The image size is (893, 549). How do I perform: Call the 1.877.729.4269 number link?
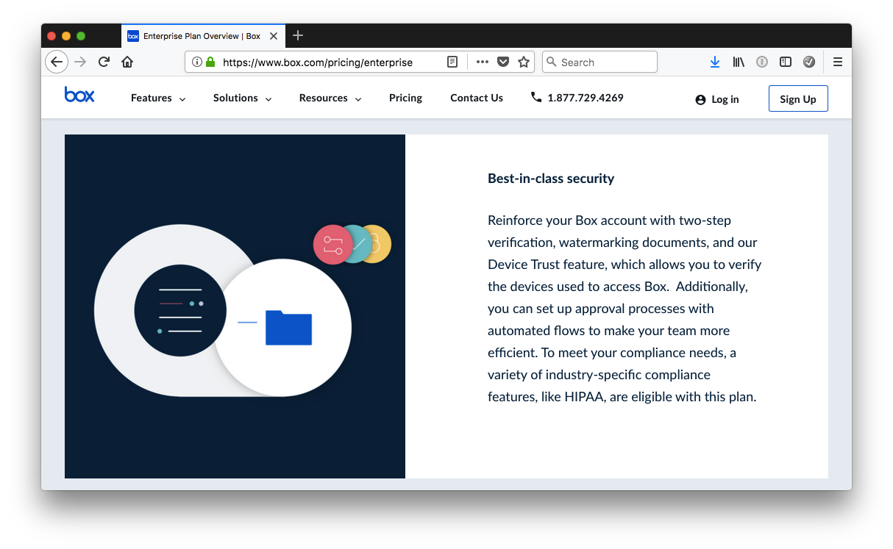[x=586, y=97]
